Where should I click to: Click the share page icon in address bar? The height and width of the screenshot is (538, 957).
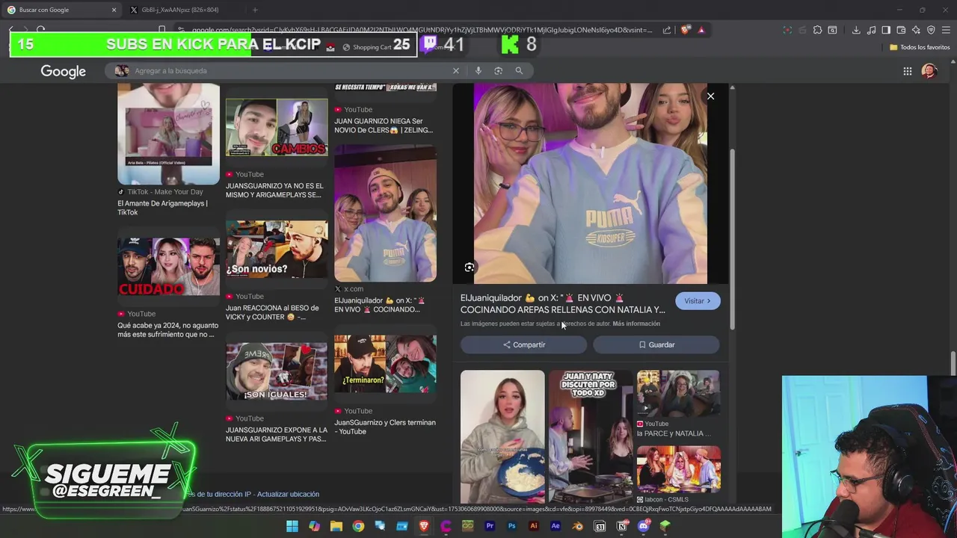(667, 30)
